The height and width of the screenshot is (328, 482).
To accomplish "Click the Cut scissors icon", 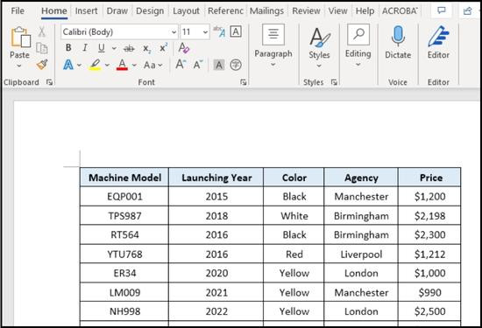I will (42, 31).
